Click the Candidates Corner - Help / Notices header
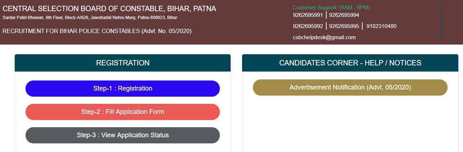This screenshot has height=152, width=463. 350,63
